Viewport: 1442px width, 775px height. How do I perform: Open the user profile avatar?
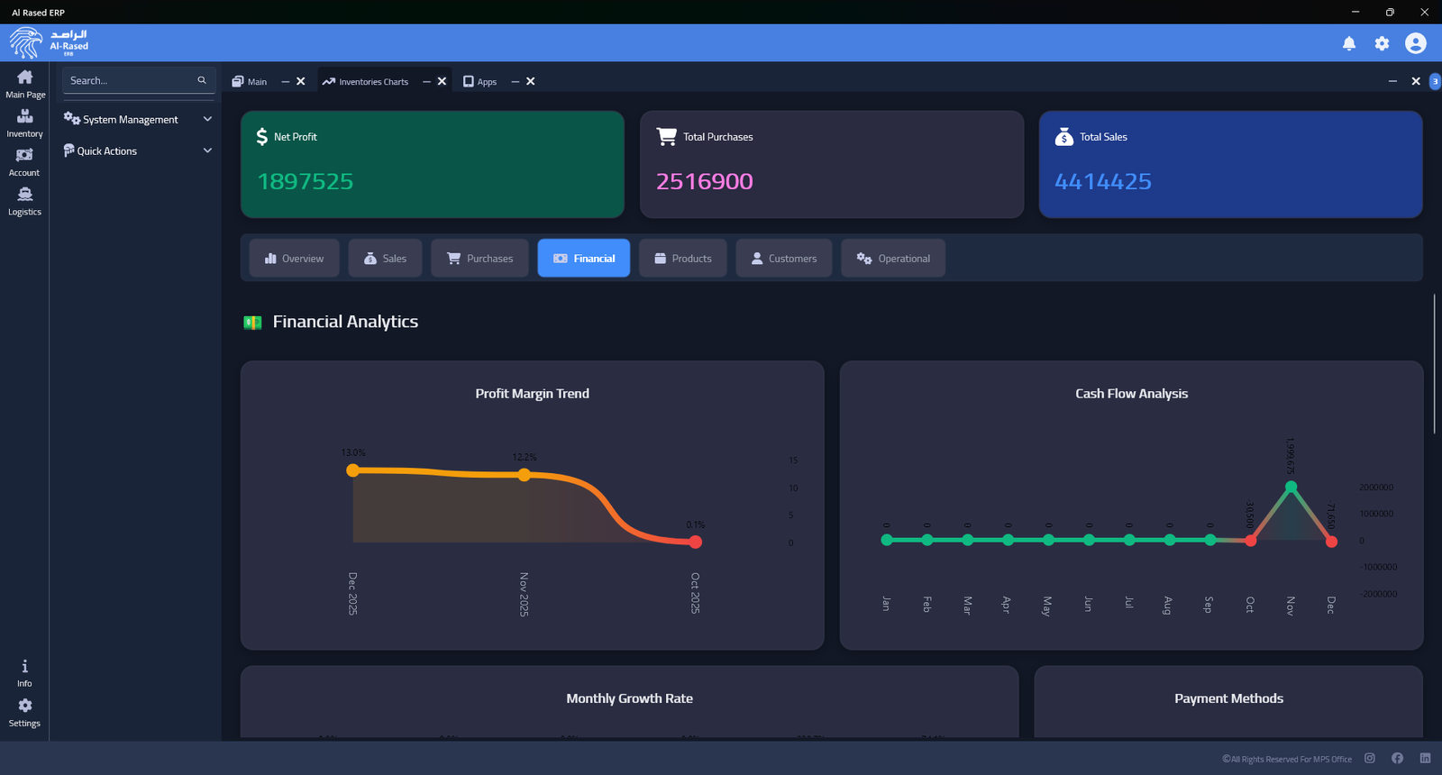1415,43
